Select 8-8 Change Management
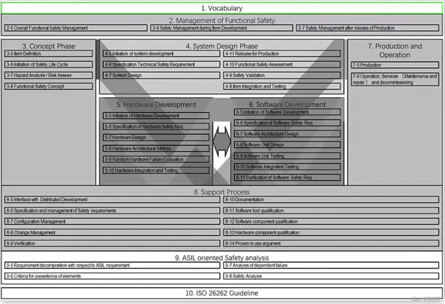Viewport: 445px width, 304px height. pos(112,232)
